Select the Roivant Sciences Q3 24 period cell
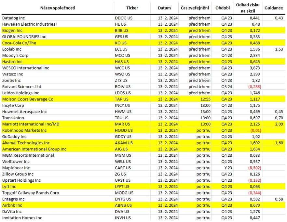 click(226, 87)
